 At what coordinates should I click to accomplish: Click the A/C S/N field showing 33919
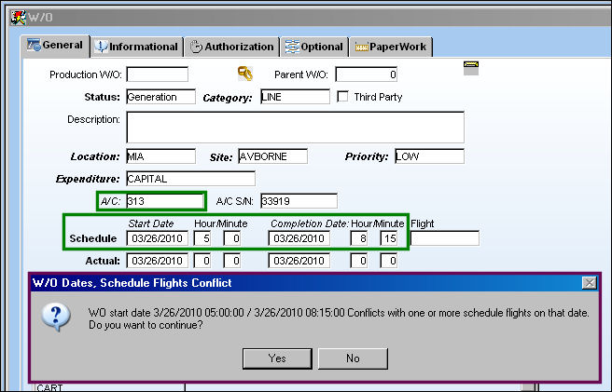[x=299, y=201]
